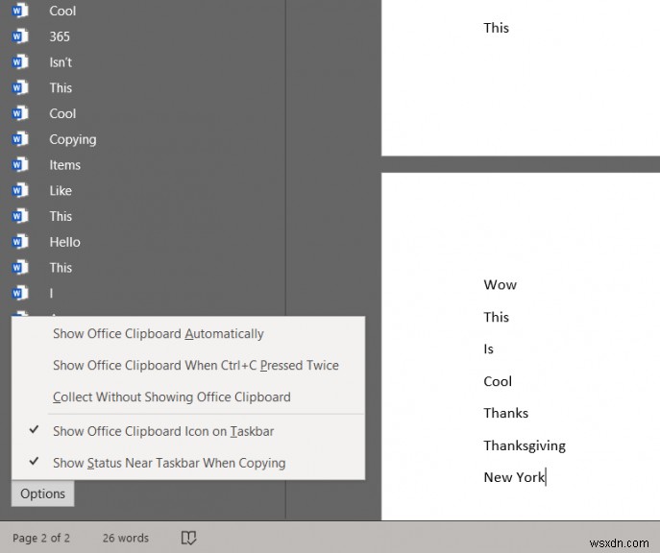Click the word 'Is' on page two
The height and width of the screenshot is (553, 660).
488,349
